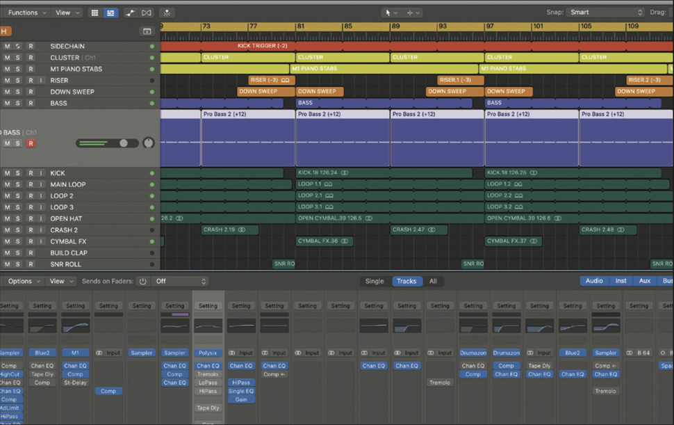674x425 pixels.
Task: Click bar 81 on the ruler
Action: coord(300,26)
